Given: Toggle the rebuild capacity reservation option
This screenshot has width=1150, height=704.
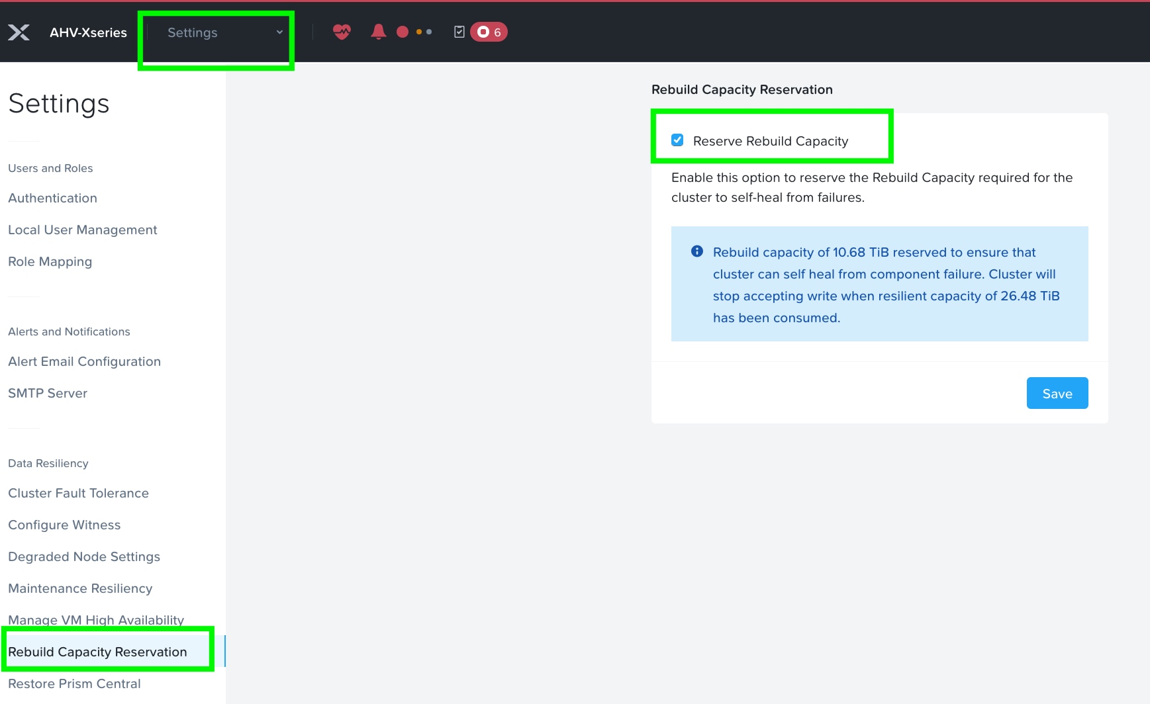Looking at the screenshot, I should 677,140.
